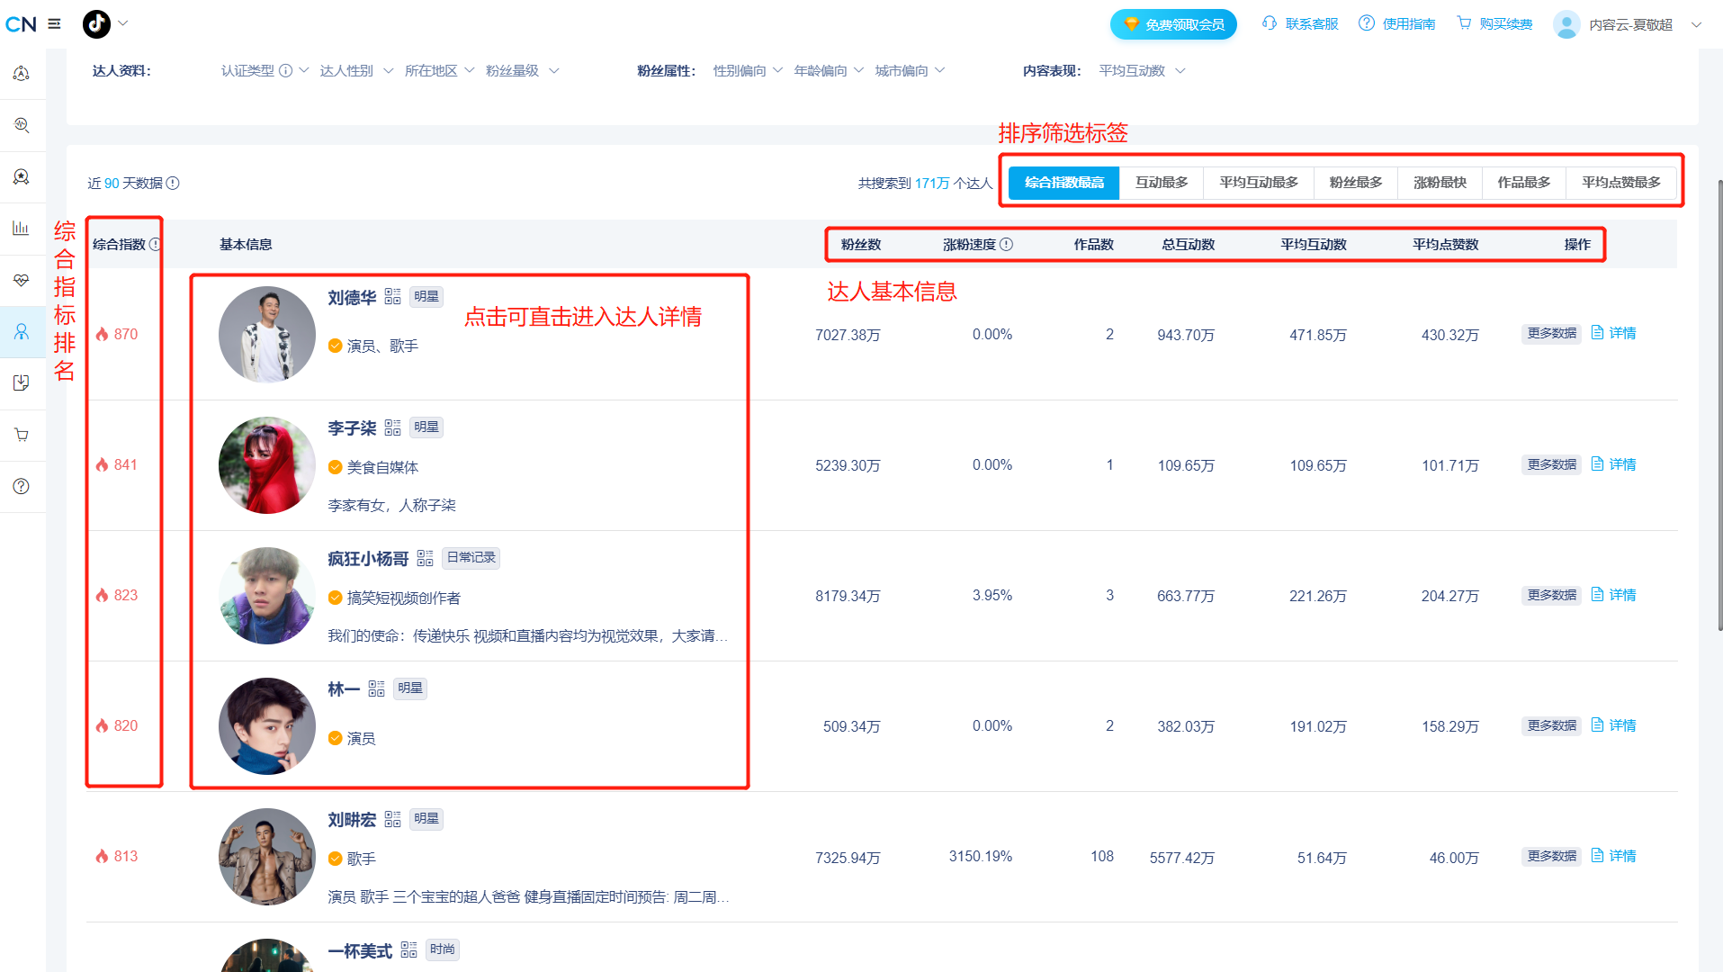Select the 互动最多 sort tab
This screenshot has width=1723, height=972.
click(x=1162, y=183)
